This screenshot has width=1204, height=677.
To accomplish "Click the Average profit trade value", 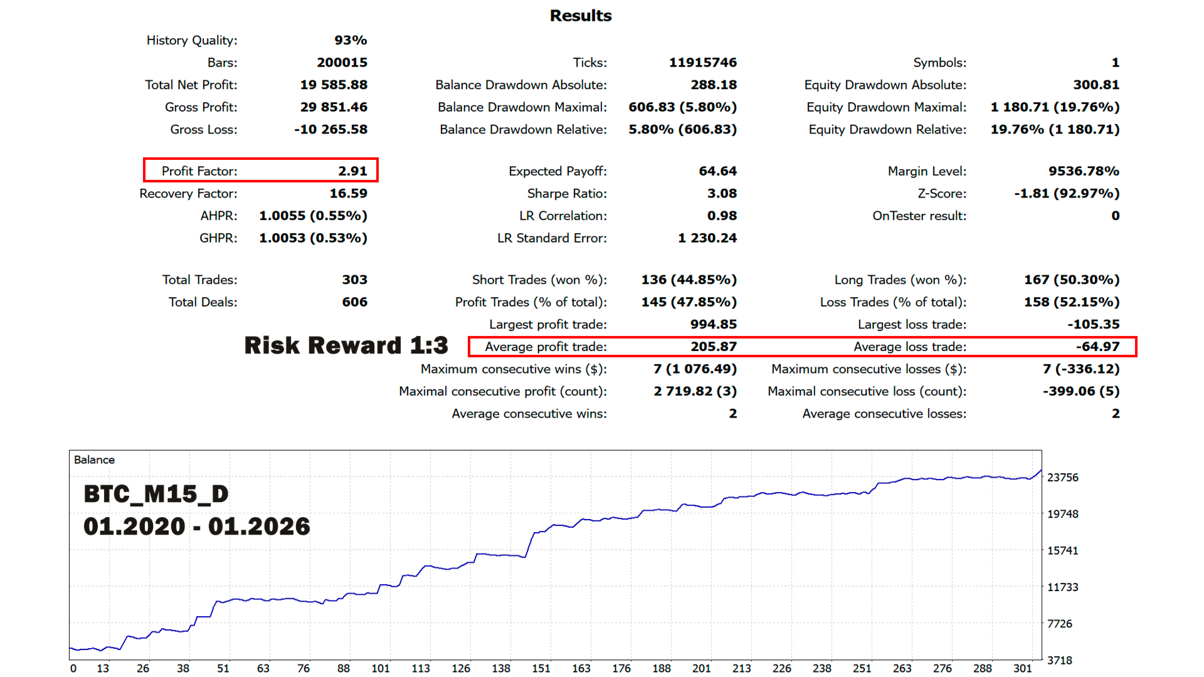I will pos(714,347).
